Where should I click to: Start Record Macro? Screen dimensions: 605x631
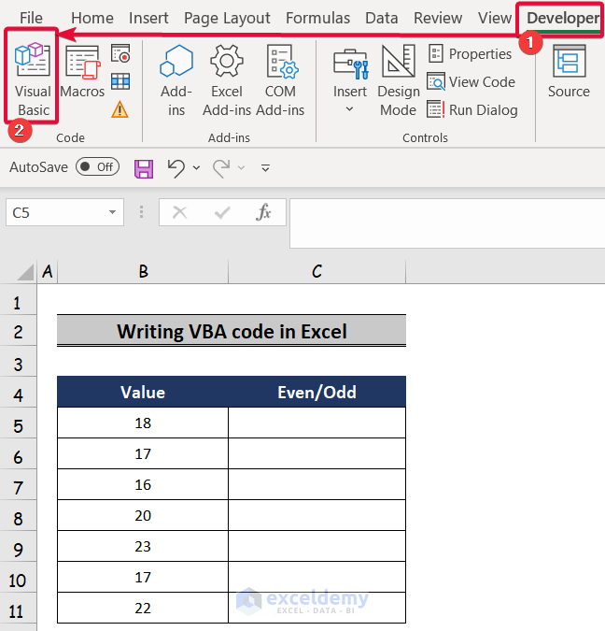120,53
